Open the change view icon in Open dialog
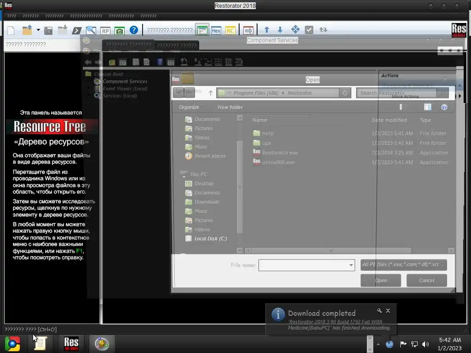Image resolution: width=471 pixels, height=353 pixels. pyautogui.click(x=403, y=107)
